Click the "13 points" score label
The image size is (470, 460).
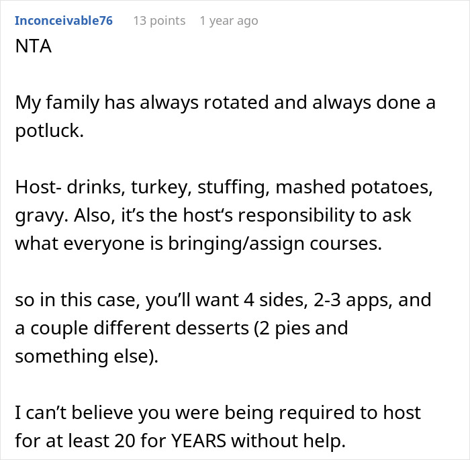click(x=159, y=21)
